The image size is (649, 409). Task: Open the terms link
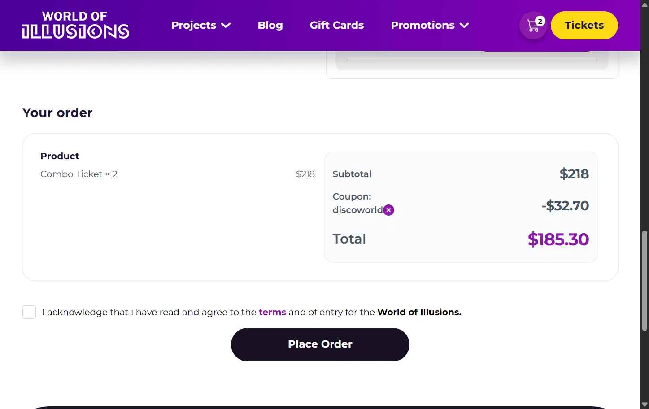[272, 312]
